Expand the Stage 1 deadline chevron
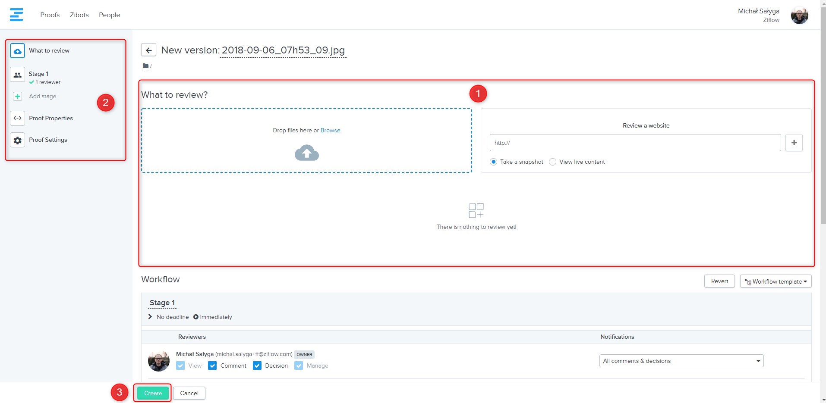Screen dimensions: 826x403 click(150, 317)
